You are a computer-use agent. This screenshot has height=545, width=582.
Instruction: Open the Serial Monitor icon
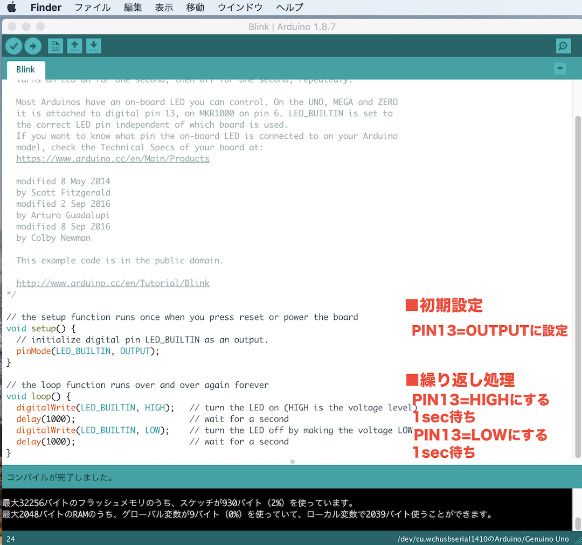coord(563,46)
